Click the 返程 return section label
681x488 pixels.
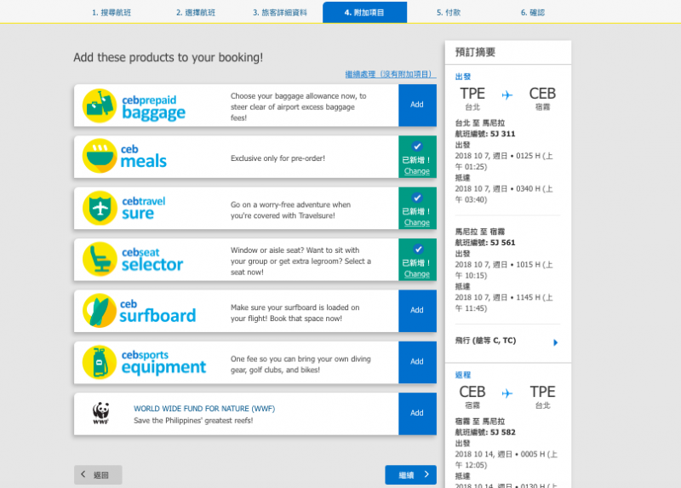[463, 375]
